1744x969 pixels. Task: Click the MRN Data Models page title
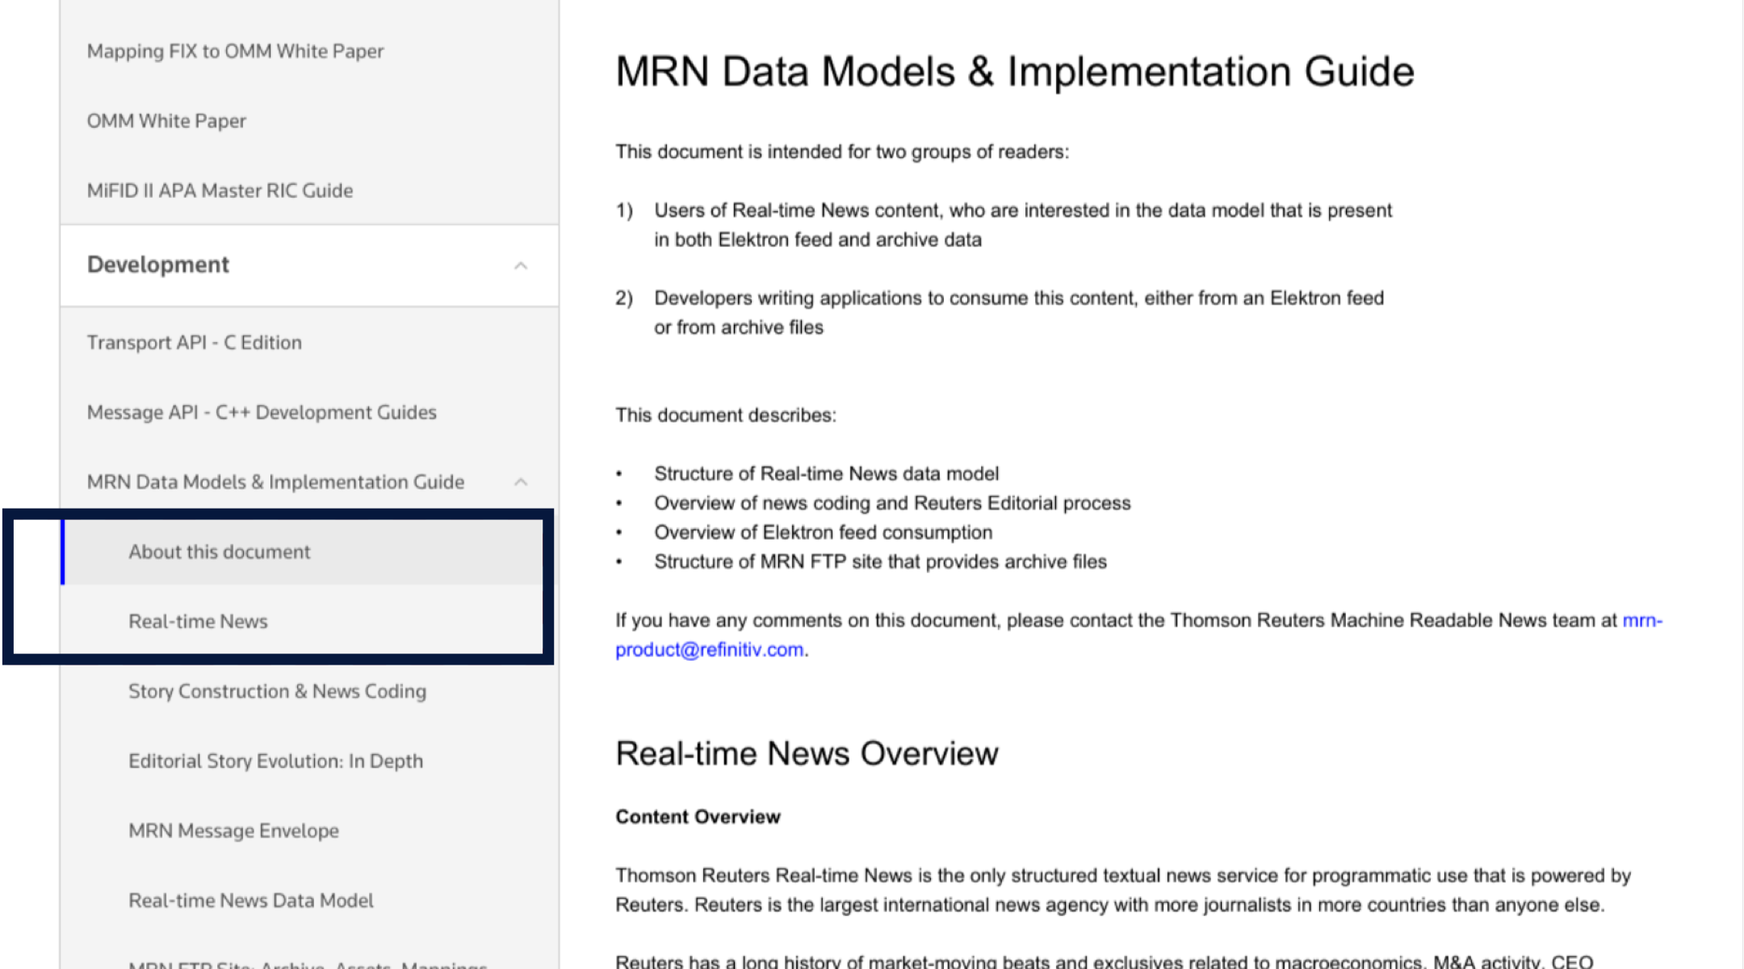click(x=1014, y=72)
